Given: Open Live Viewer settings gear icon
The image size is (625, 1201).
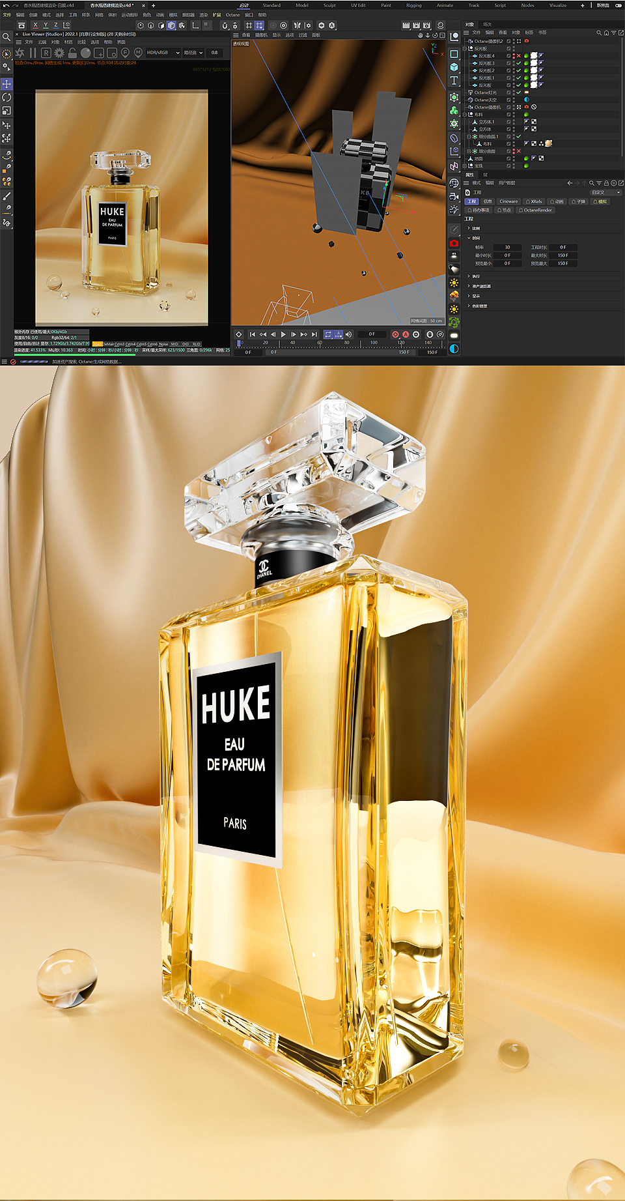Looking at the screenshot, I should [59, 53].
